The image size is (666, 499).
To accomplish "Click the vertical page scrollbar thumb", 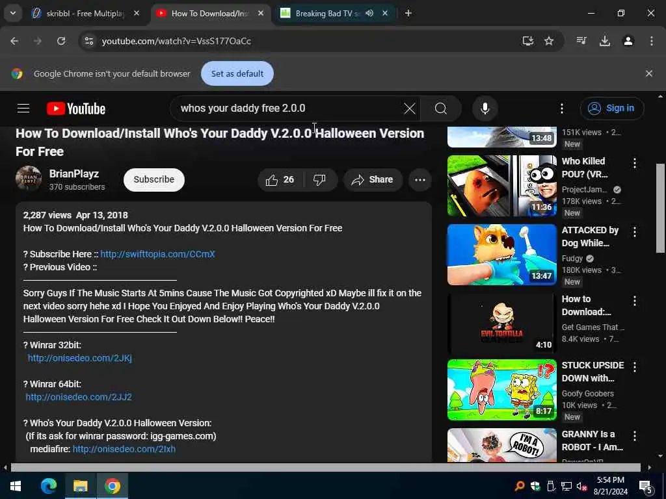I will tap(661, 208).
